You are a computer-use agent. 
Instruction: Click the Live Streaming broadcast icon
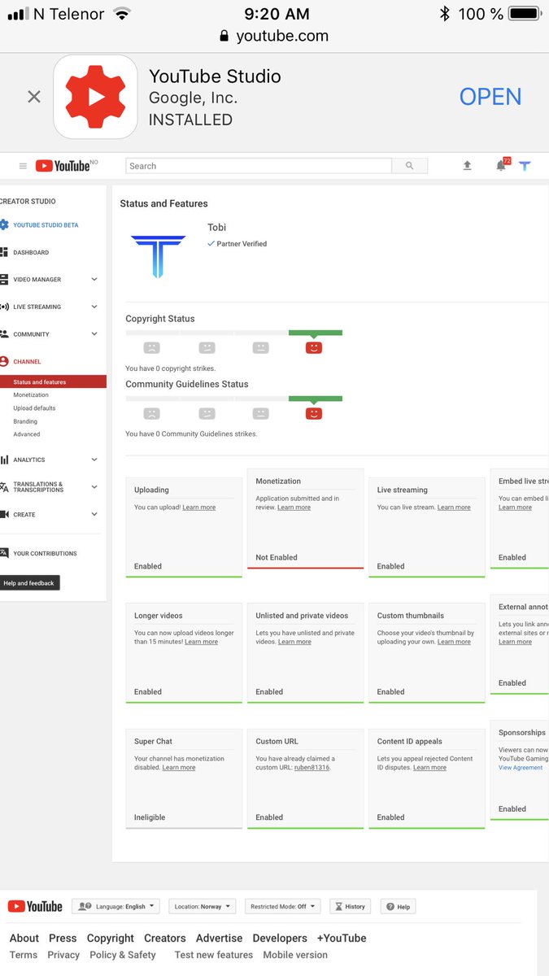(x=4, y=307)
